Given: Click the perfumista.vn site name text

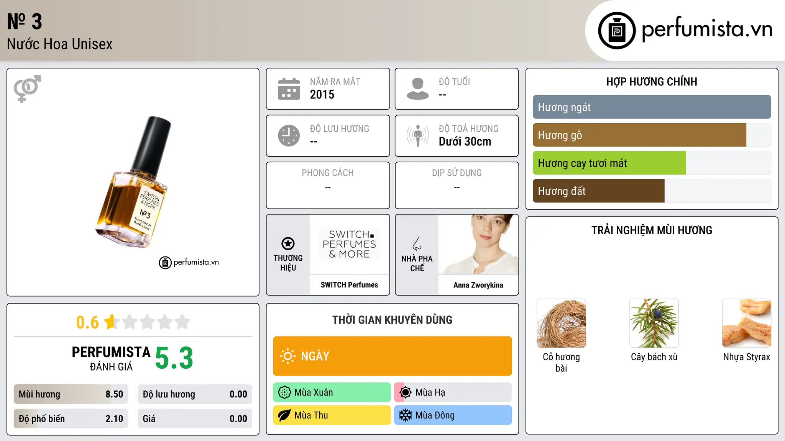Looking at the screenshot, I should tap(707, 29).
